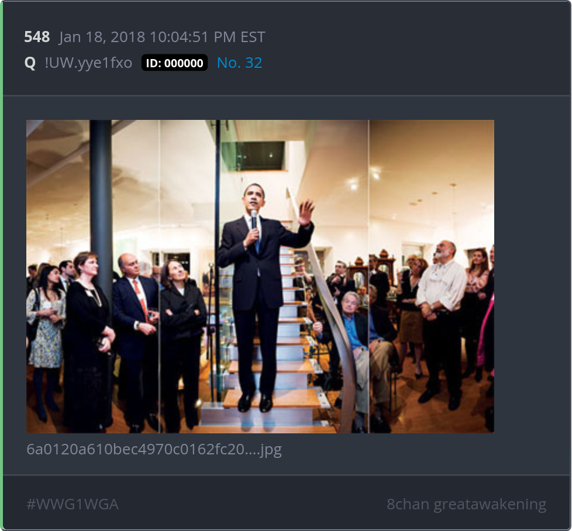Click the ID: 000000 badge
572x531 pixels.
[x=174, y=63]
